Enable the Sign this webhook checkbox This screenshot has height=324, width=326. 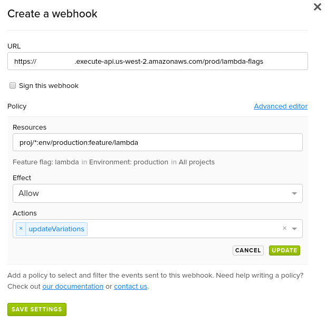(x=13, y=85)
